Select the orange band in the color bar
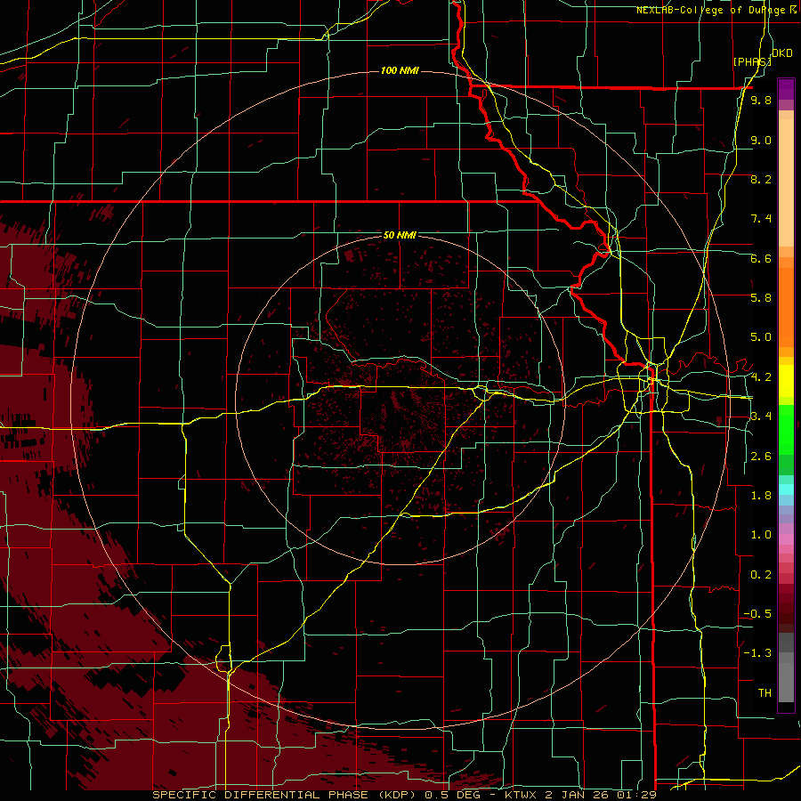This screenshot has width=801, height=801. coord(786,306)
